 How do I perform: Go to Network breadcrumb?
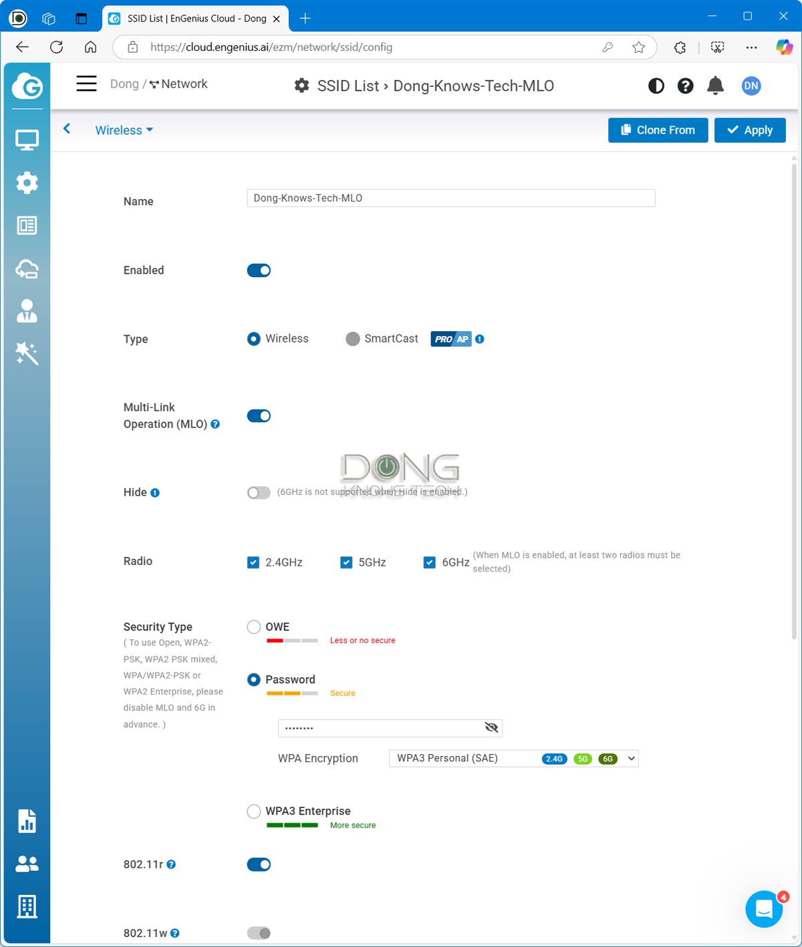coord(178,84)
